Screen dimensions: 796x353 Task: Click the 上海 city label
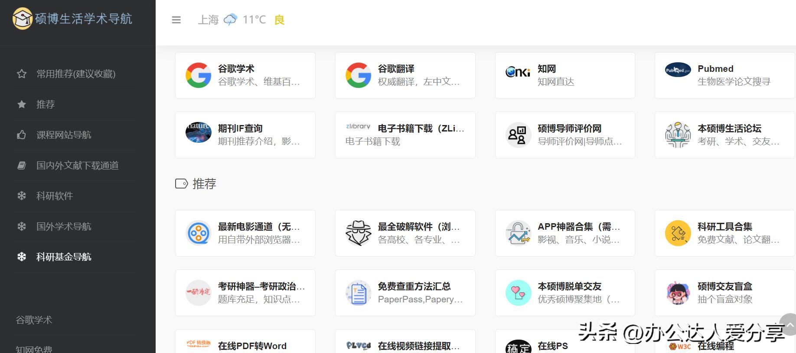(209, 20)
